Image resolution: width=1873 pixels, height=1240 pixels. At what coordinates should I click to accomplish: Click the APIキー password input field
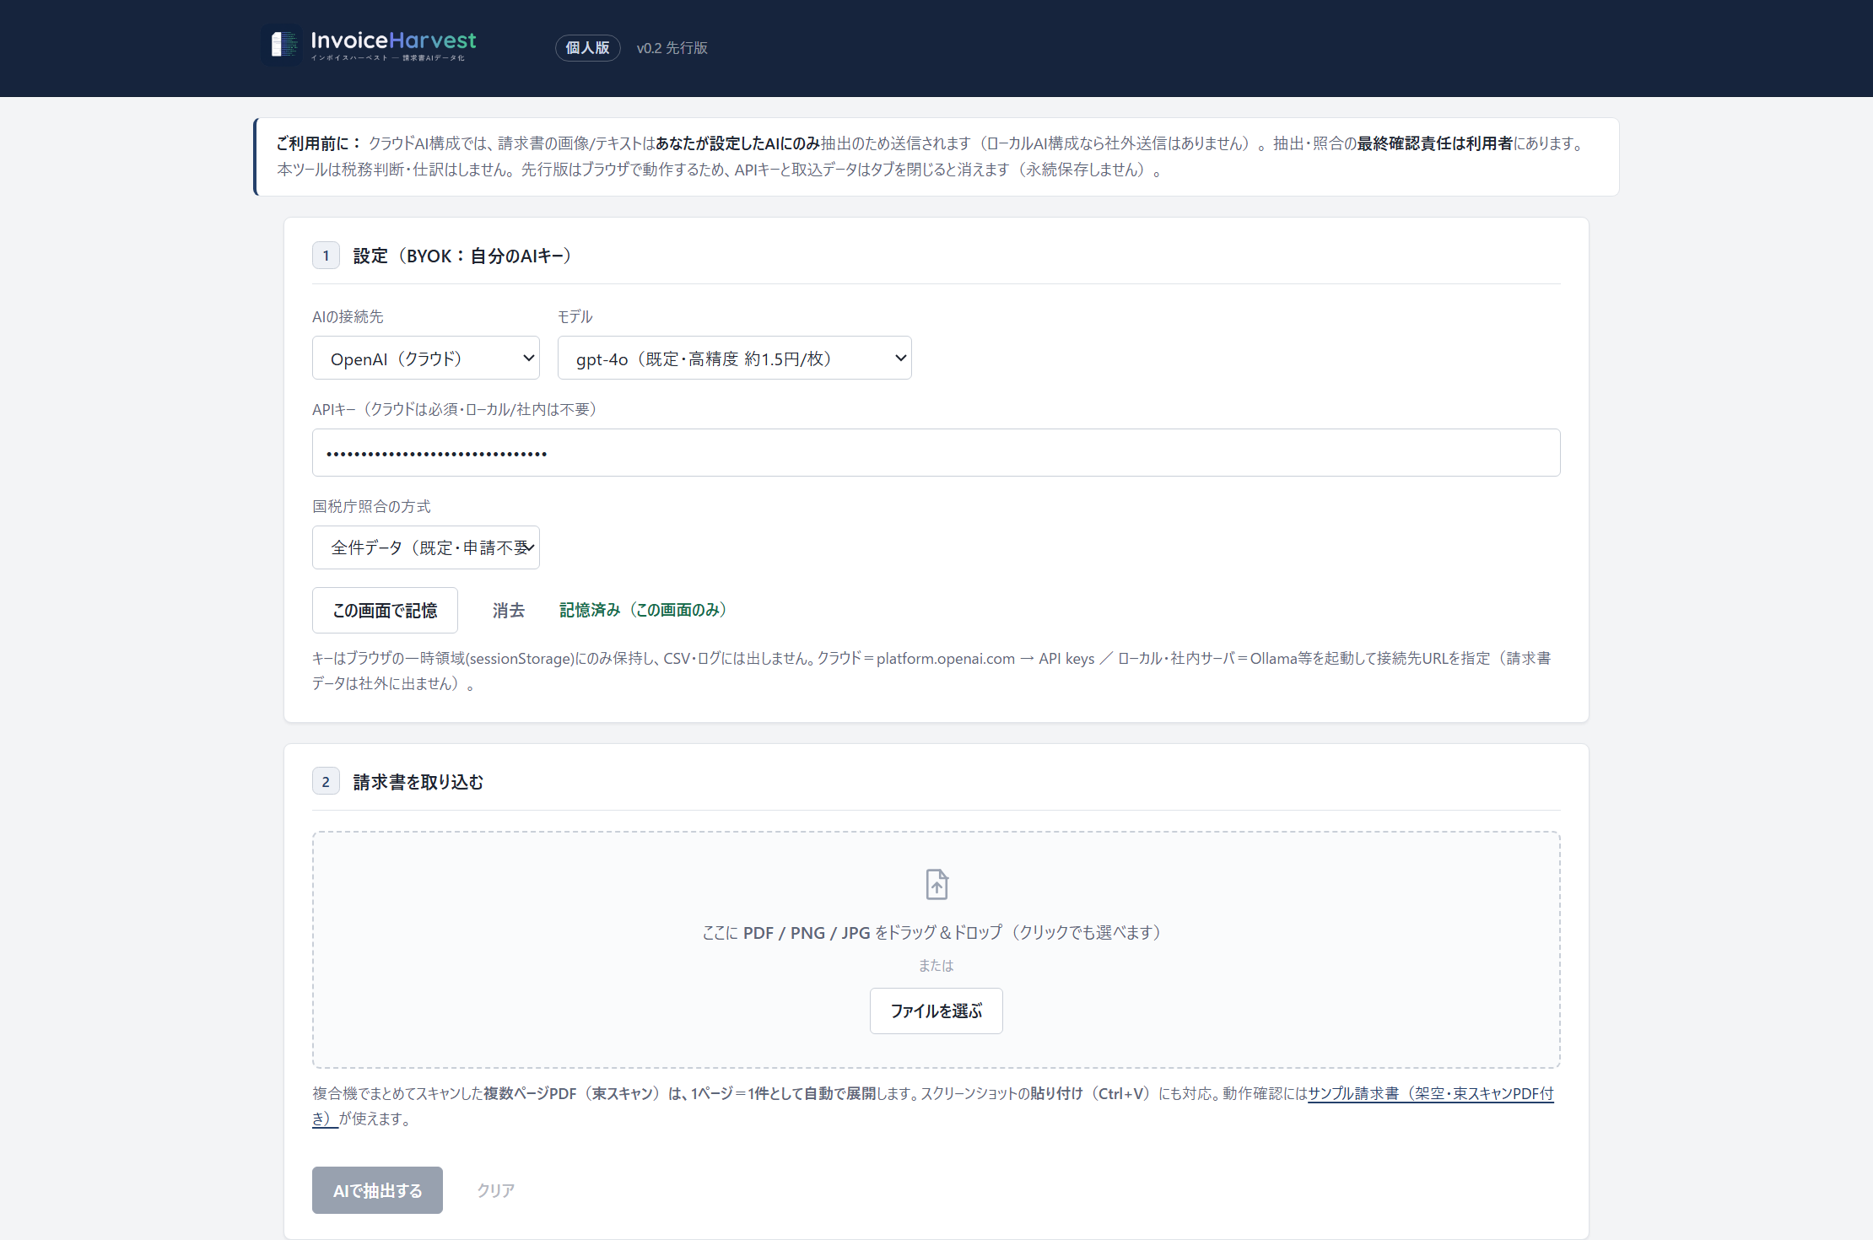coord(936,453)
